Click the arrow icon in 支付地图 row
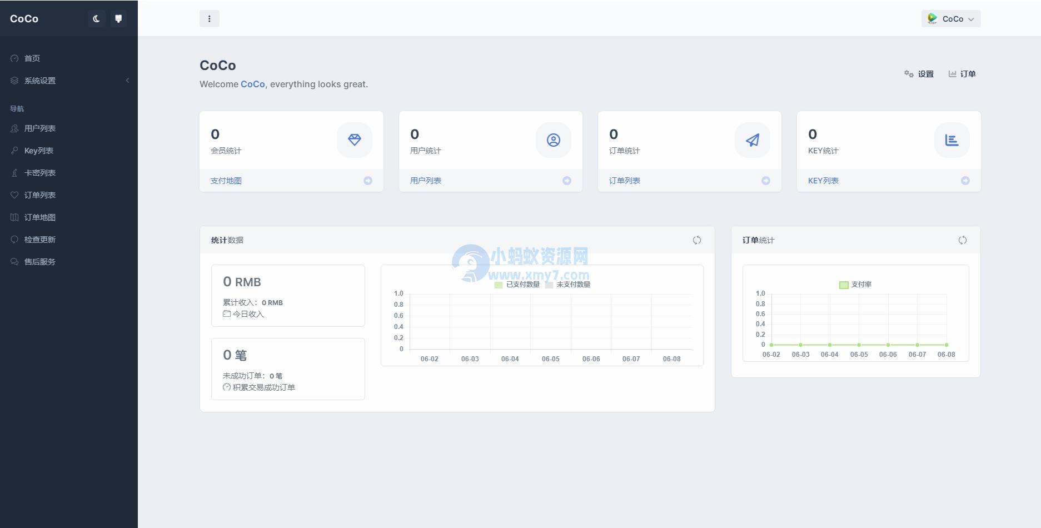The width and height of the screenshot is (1041, 528). tap(368, 181)
